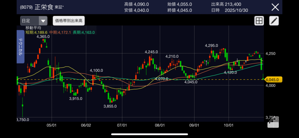Tap the 3,855.0 low price label
The image size is (299, 138).
(x=110, y=106)
